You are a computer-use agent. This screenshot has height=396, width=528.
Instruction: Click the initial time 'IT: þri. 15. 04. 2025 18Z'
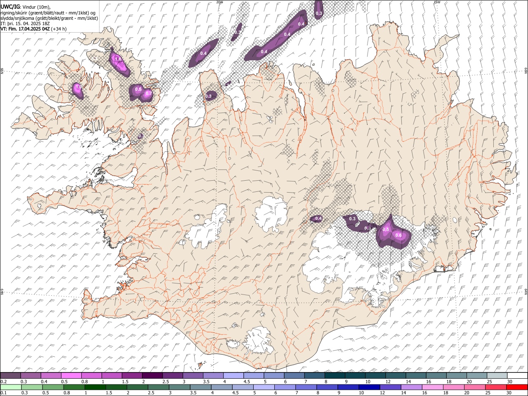pyautogui.click(x=25, y=24)
